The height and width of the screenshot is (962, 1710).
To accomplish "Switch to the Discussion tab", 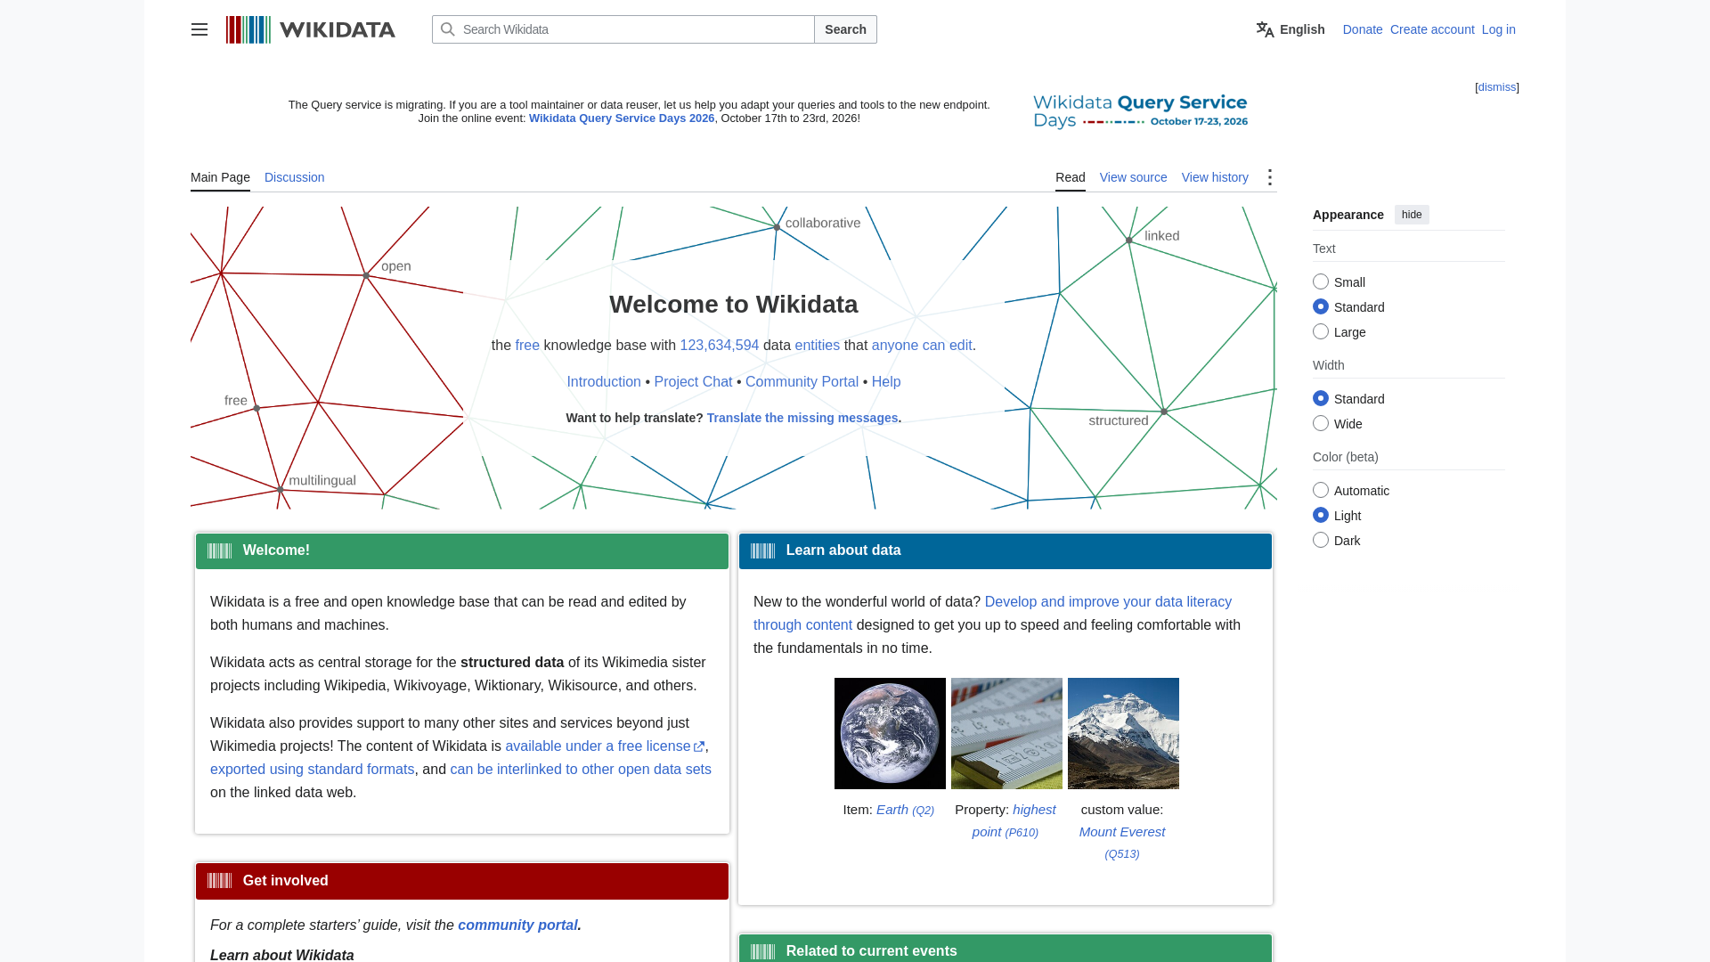I will pyautogui.click(x=294, y=177).
